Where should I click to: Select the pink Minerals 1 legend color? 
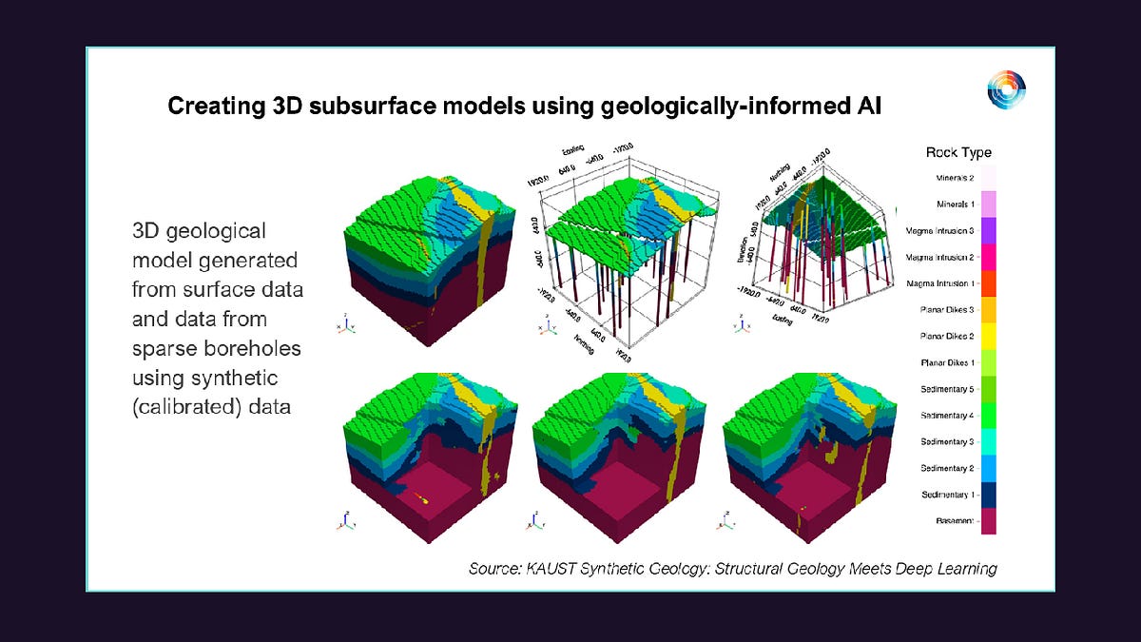(989, 204)
